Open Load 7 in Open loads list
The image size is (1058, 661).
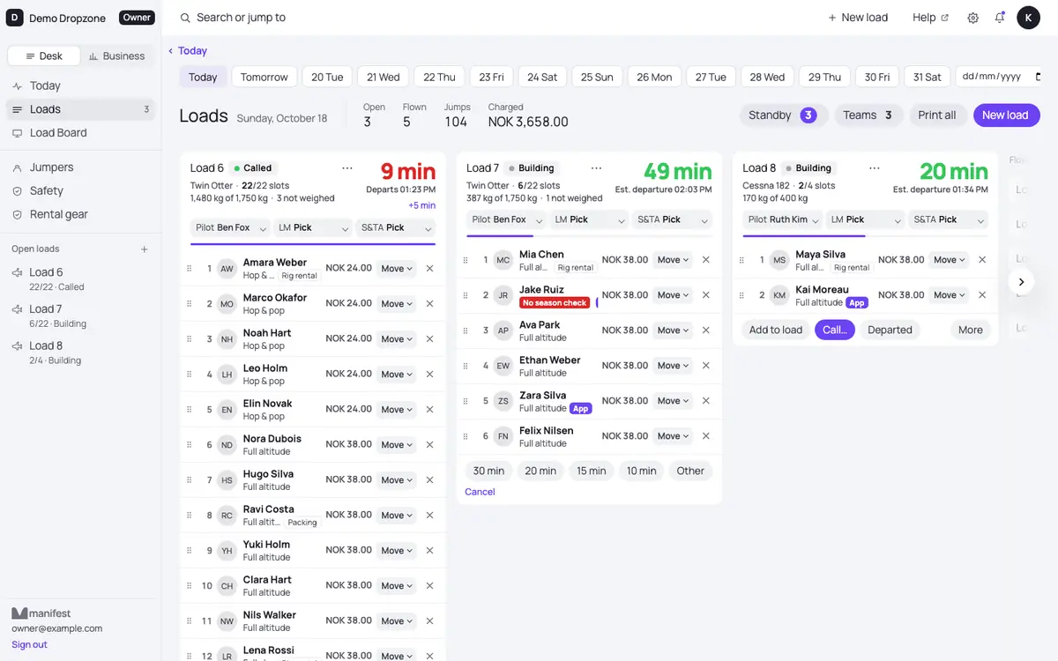pos(80,316)
